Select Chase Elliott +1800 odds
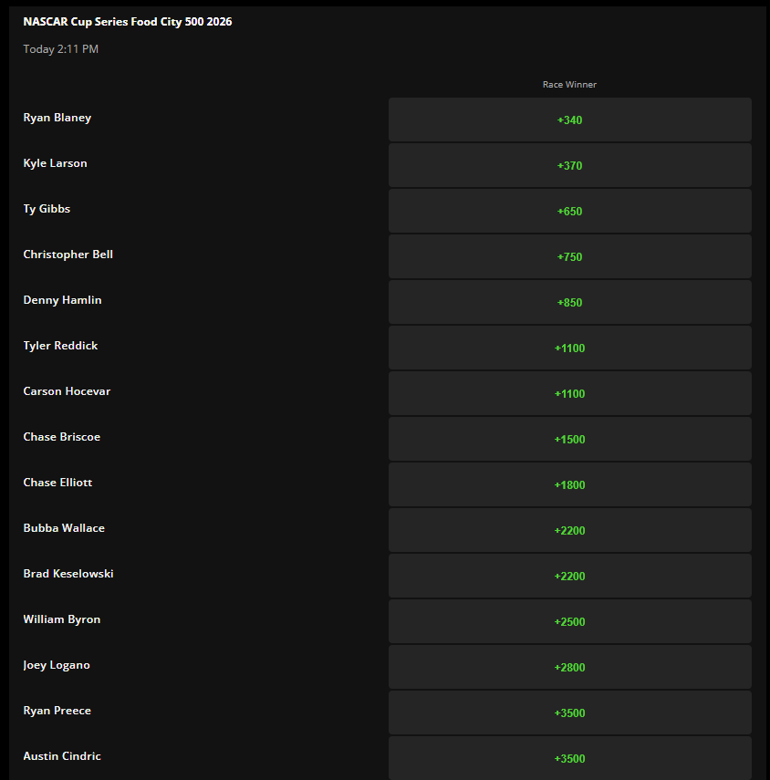 pyautogui.click(x=569, y=484)
